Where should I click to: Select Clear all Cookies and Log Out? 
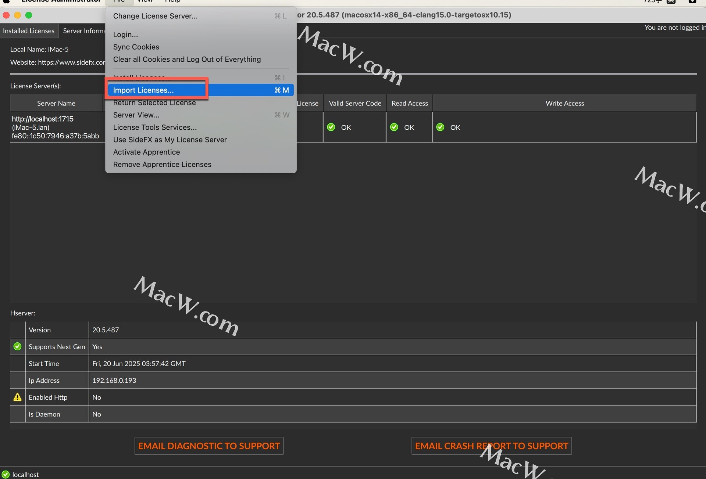(x=187, y=60)
